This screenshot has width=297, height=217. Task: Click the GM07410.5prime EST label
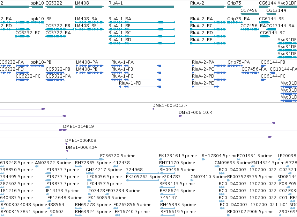click(209, 177)
